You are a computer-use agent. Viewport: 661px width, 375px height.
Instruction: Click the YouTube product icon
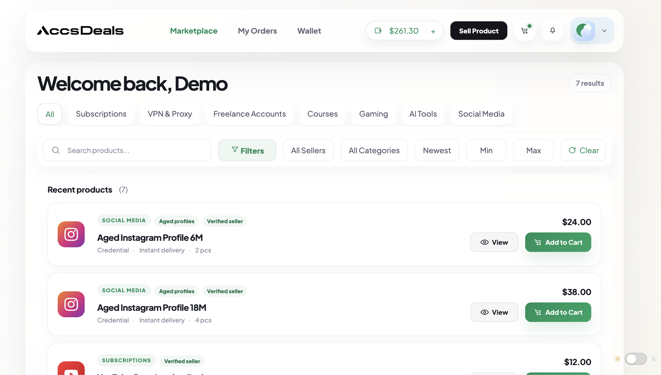pos(71,368)
